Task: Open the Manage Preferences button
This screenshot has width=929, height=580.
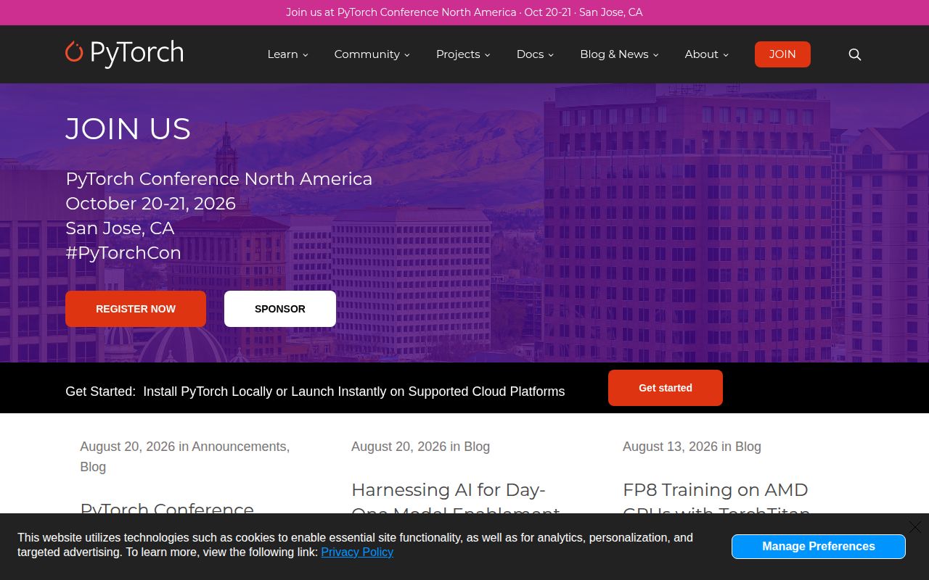Action: (x=819, y=547)
